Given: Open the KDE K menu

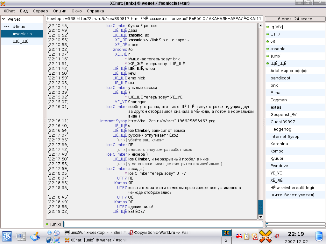Looking at the screenshot, I should pyautogui.click(x=7, y=236).
